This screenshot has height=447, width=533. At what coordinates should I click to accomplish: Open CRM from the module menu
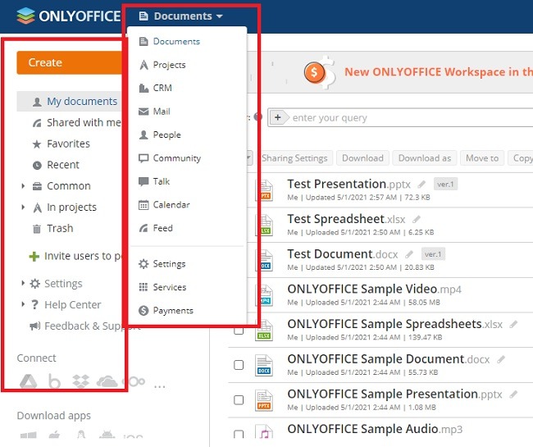coord(162,88)
